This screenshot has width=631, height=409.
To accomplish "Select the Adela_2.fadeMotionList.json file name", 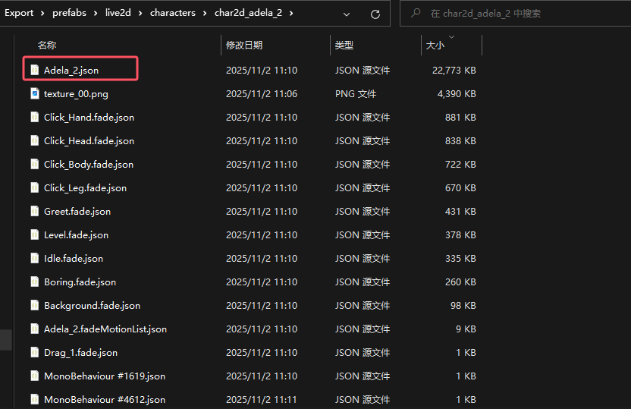I will pos(105,329).
